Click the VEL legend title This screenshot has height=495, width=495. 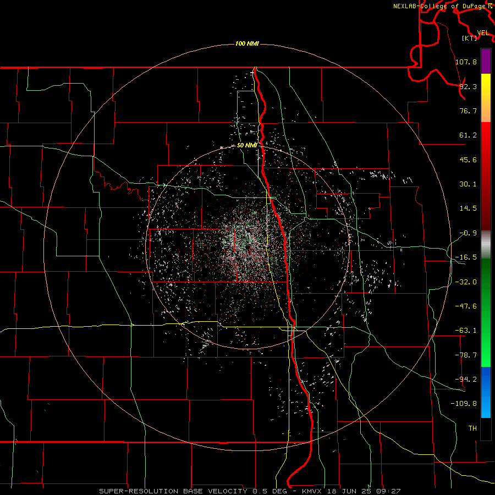coord(483,33)
